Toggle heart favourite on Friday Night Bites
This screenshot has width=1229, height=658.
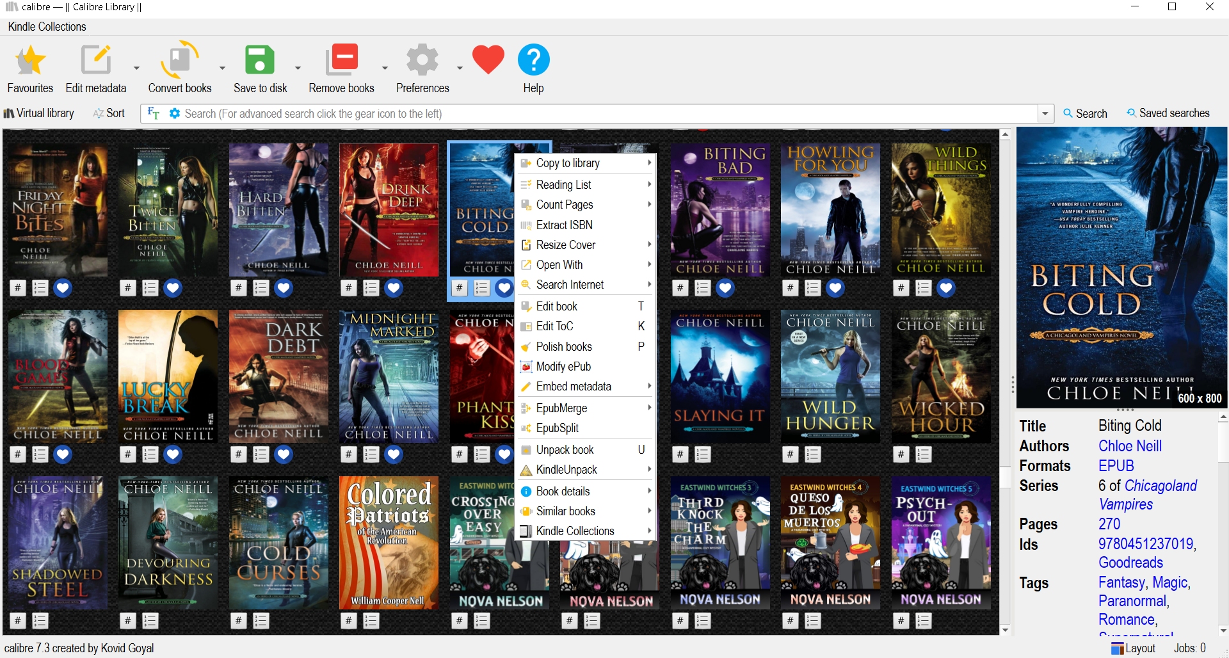(x=63, y=288)
